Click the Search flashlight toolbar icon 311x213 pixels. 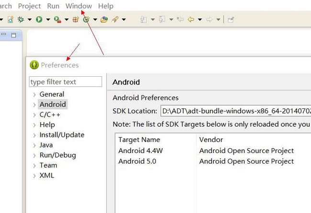[115, 20]
